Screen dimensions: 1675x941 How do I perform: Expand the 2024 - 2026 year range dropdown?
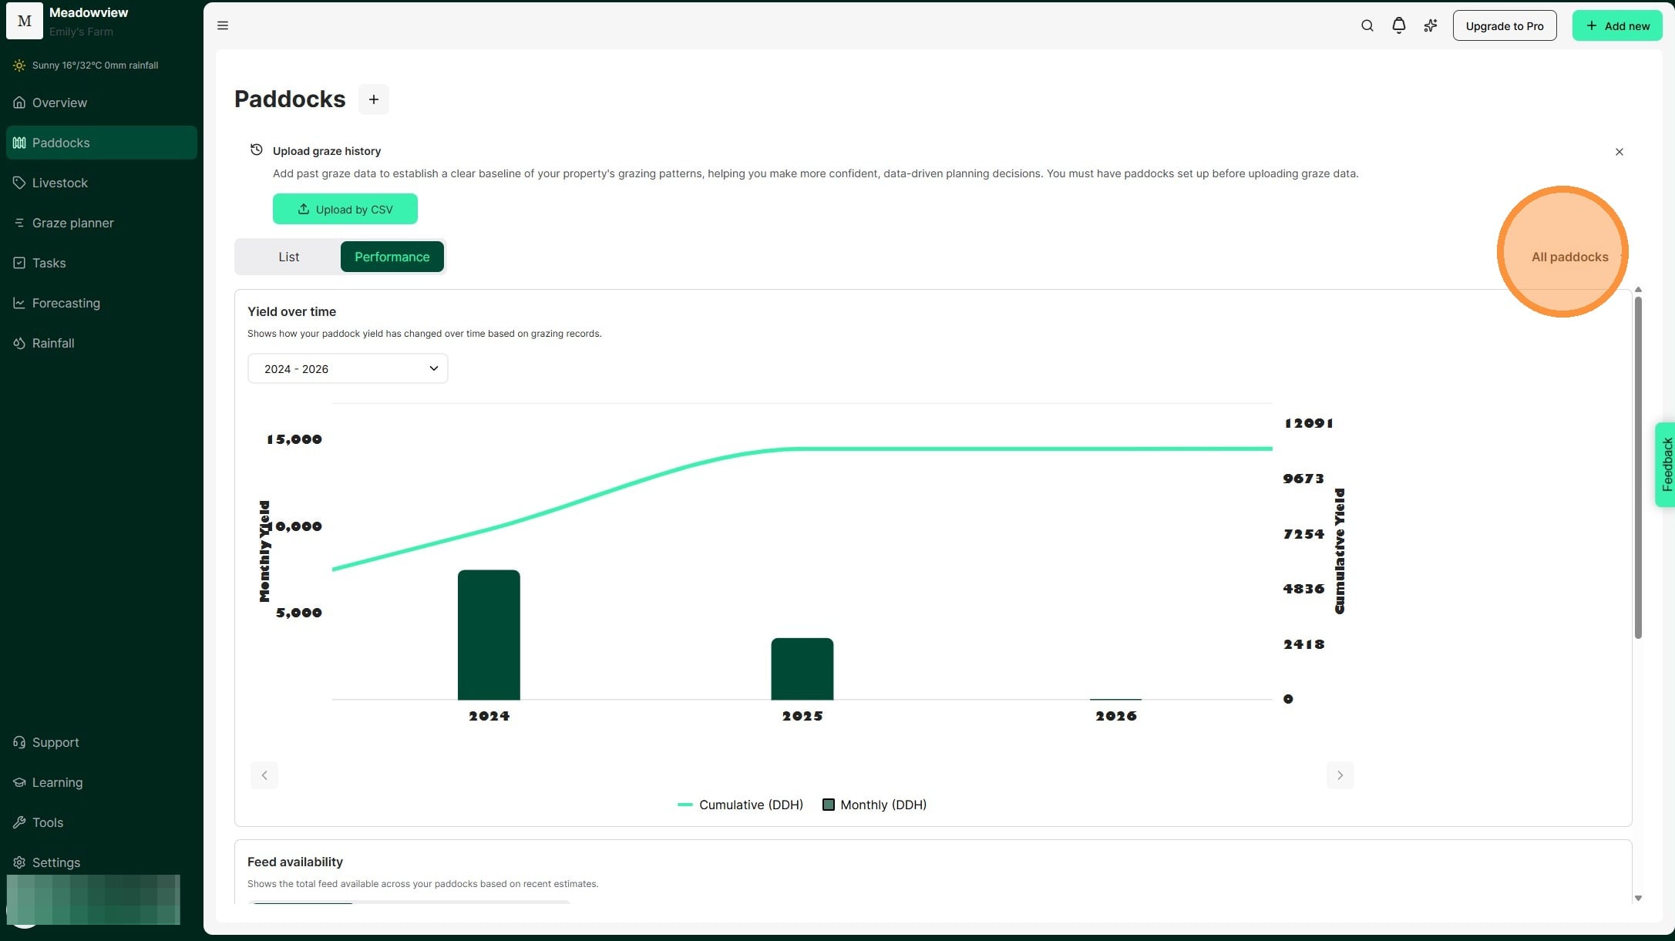pyautogui.click(x=348, y=368)
